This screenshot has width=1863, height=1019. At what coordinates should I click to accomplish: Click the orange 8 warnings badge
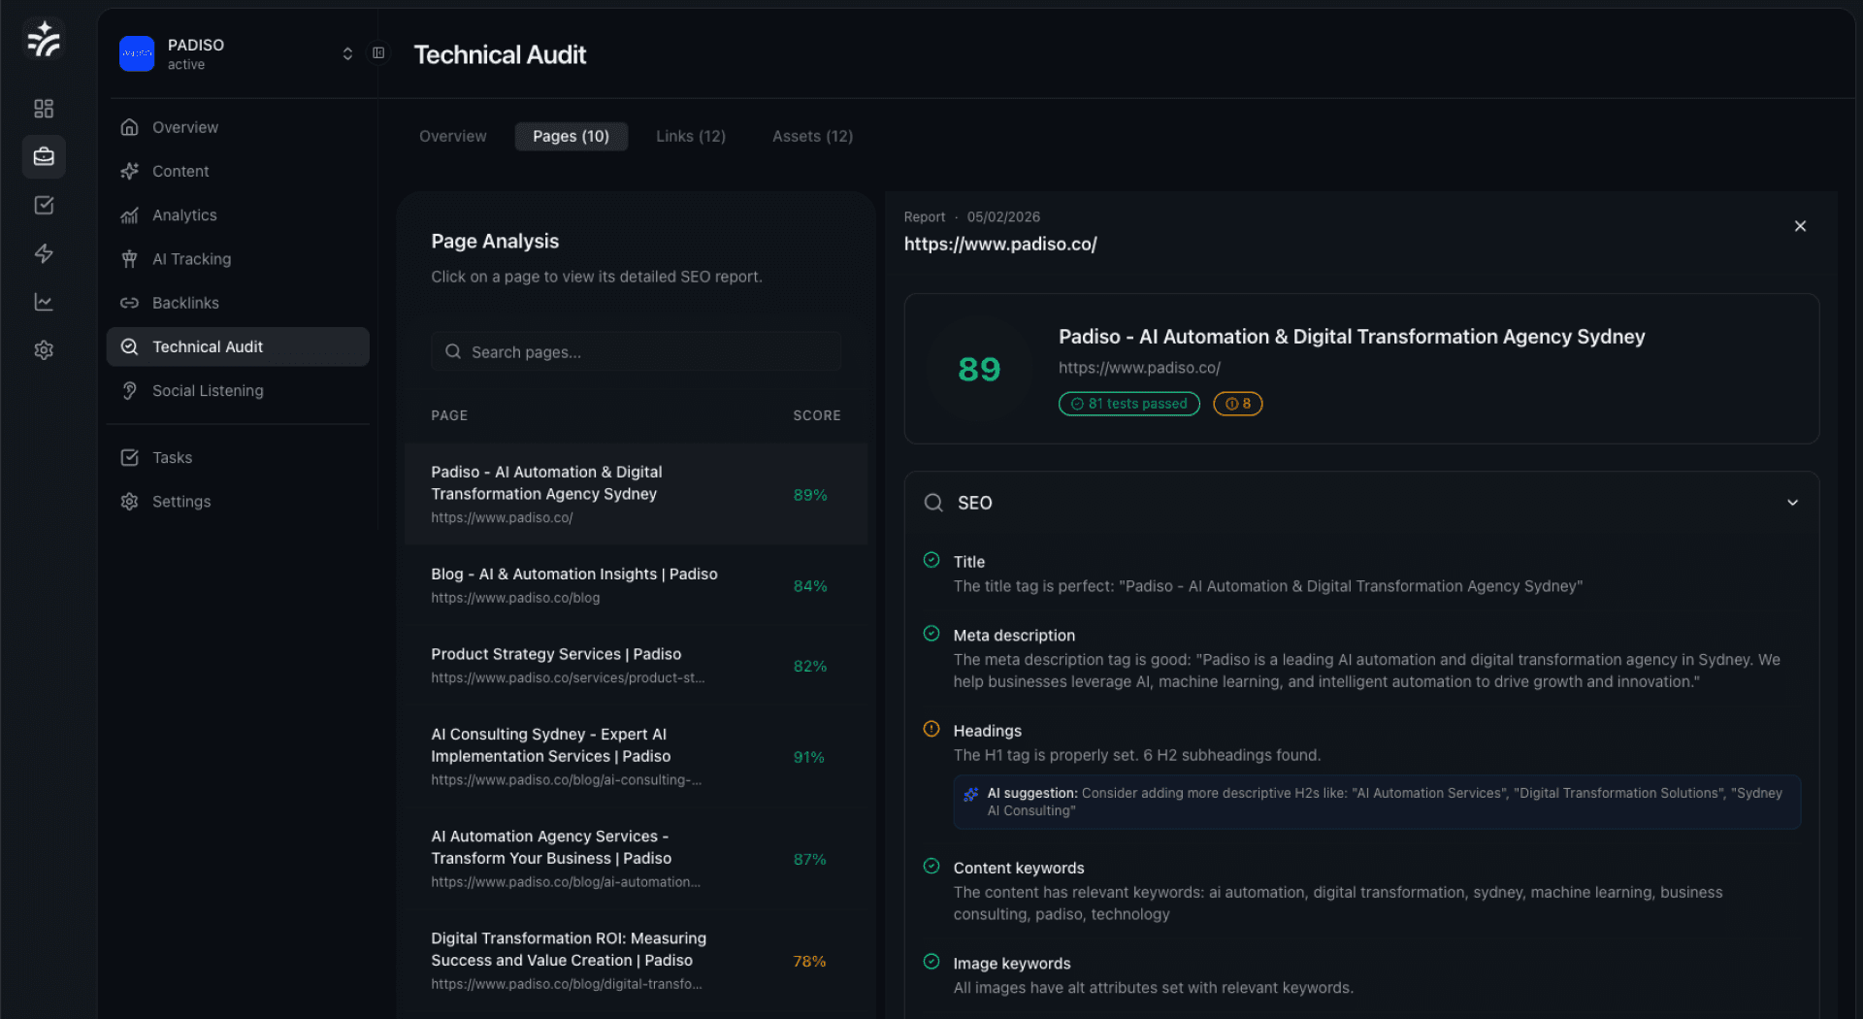point(1238,404)
